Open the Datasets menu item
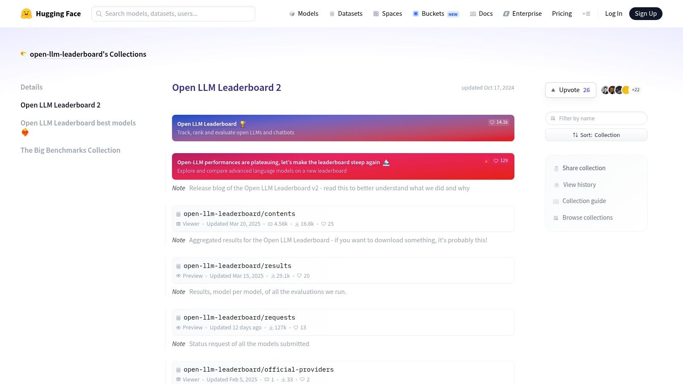The image size is (683, 384). (x=346, y=14)
